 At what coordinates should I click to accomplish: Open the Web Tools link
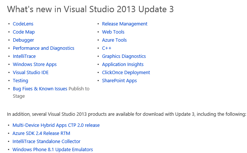click(113, 32)
